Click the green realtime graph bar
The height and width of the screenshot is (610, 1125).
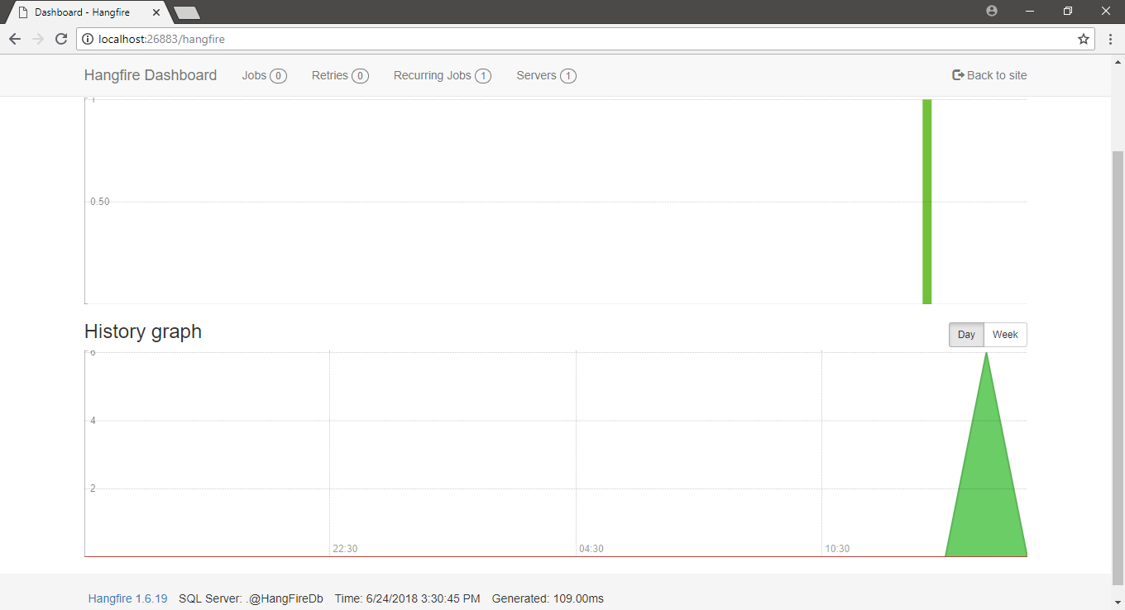coord(926,202)
